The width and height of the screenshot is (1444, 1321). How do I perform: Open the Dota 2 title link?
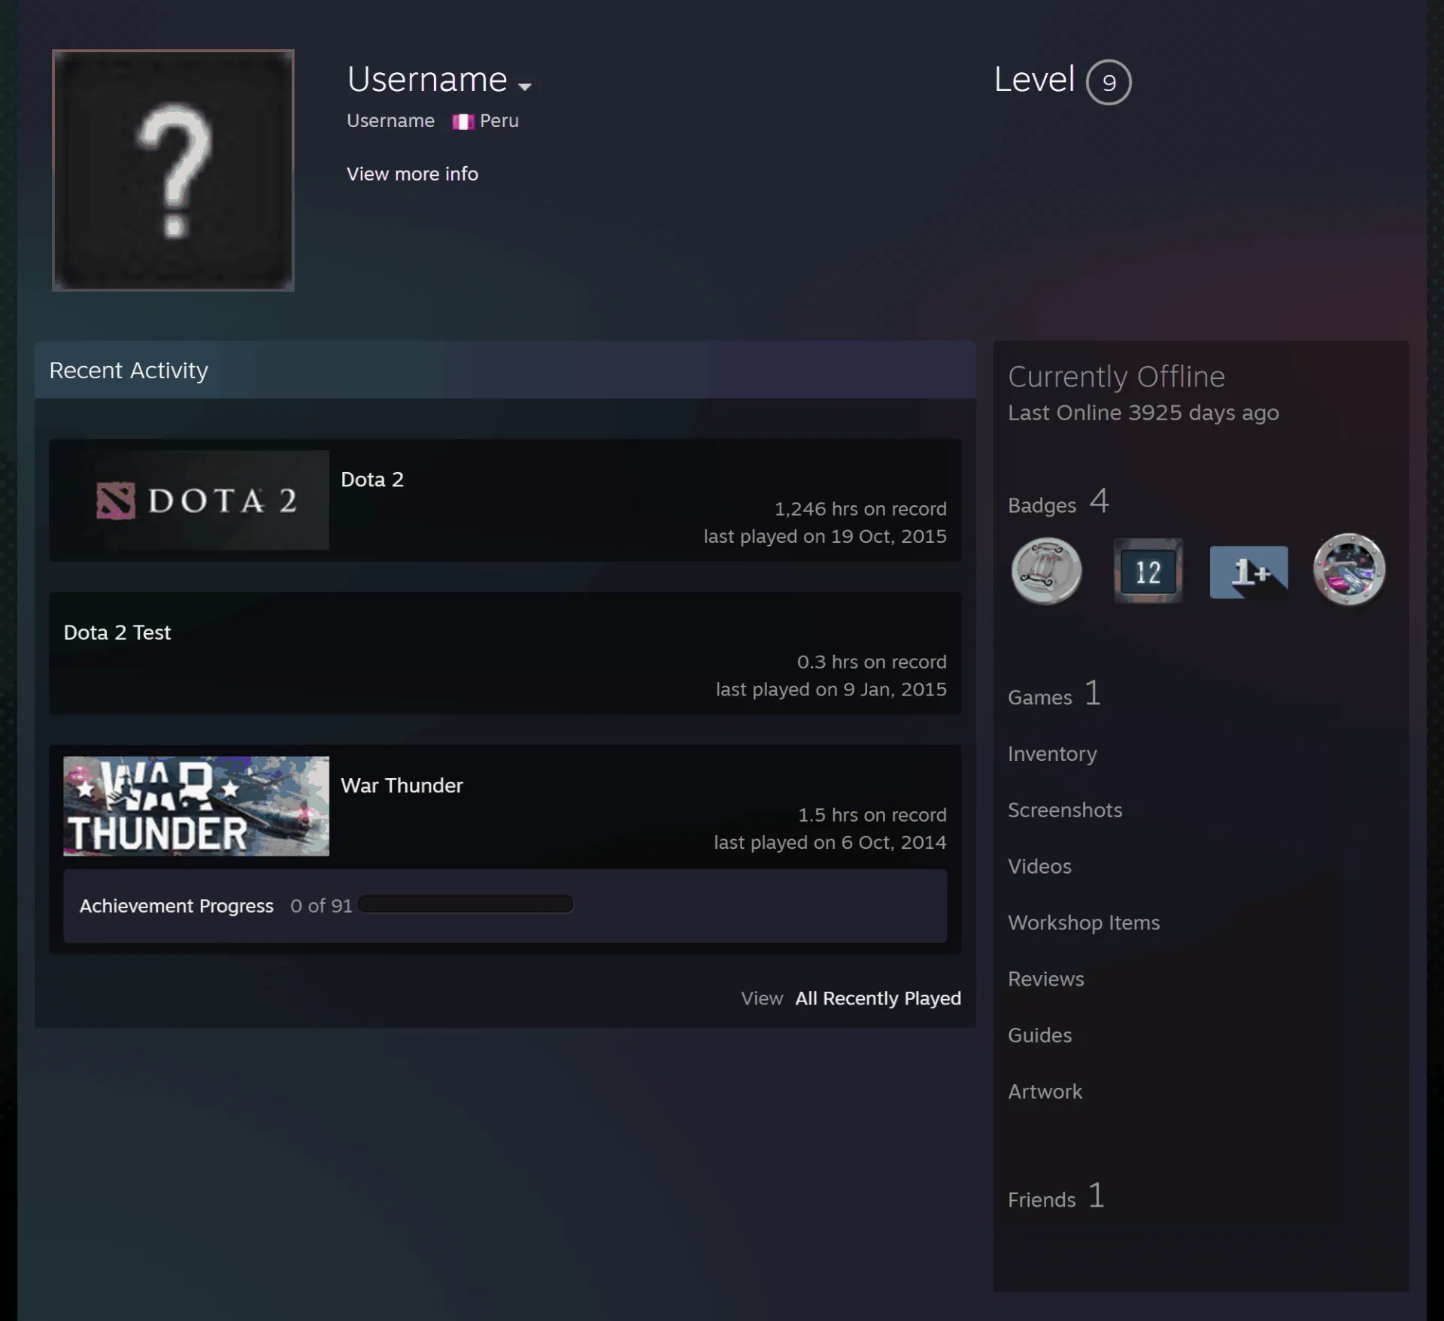(x=372, y=479)
